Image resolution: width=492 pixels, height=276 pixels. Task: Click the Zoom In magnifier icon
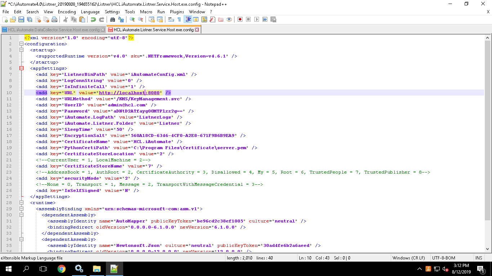tap(132, 19)
